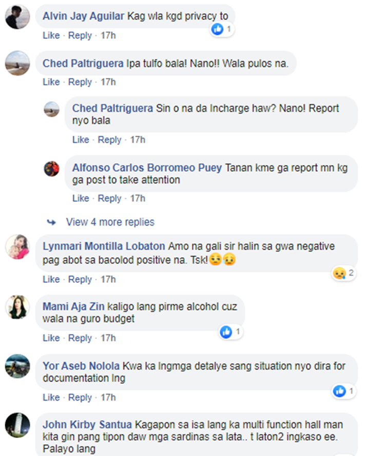Like Yor Aseb Nolola's comment

51,397
